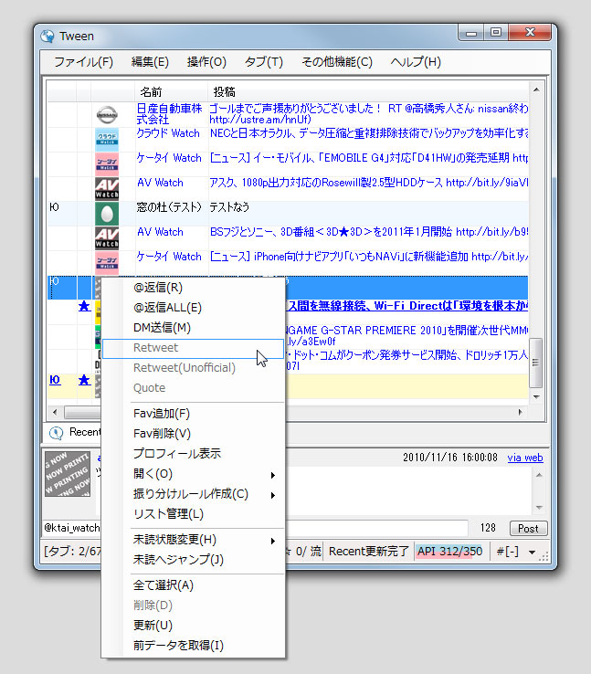Click the 名前 column header
Screen dimensions: 591x674
coord(171,92)
